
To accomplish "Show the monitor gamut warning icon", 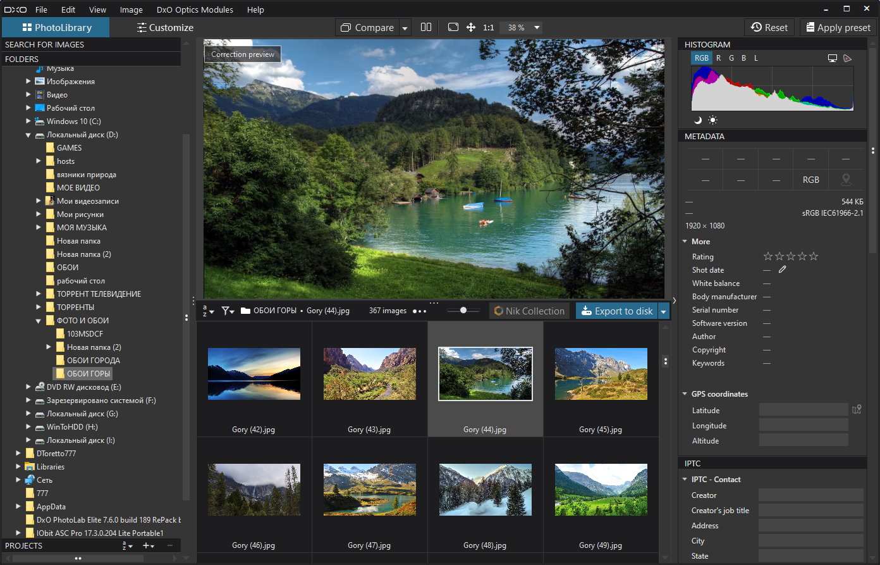I will point(833,58).
